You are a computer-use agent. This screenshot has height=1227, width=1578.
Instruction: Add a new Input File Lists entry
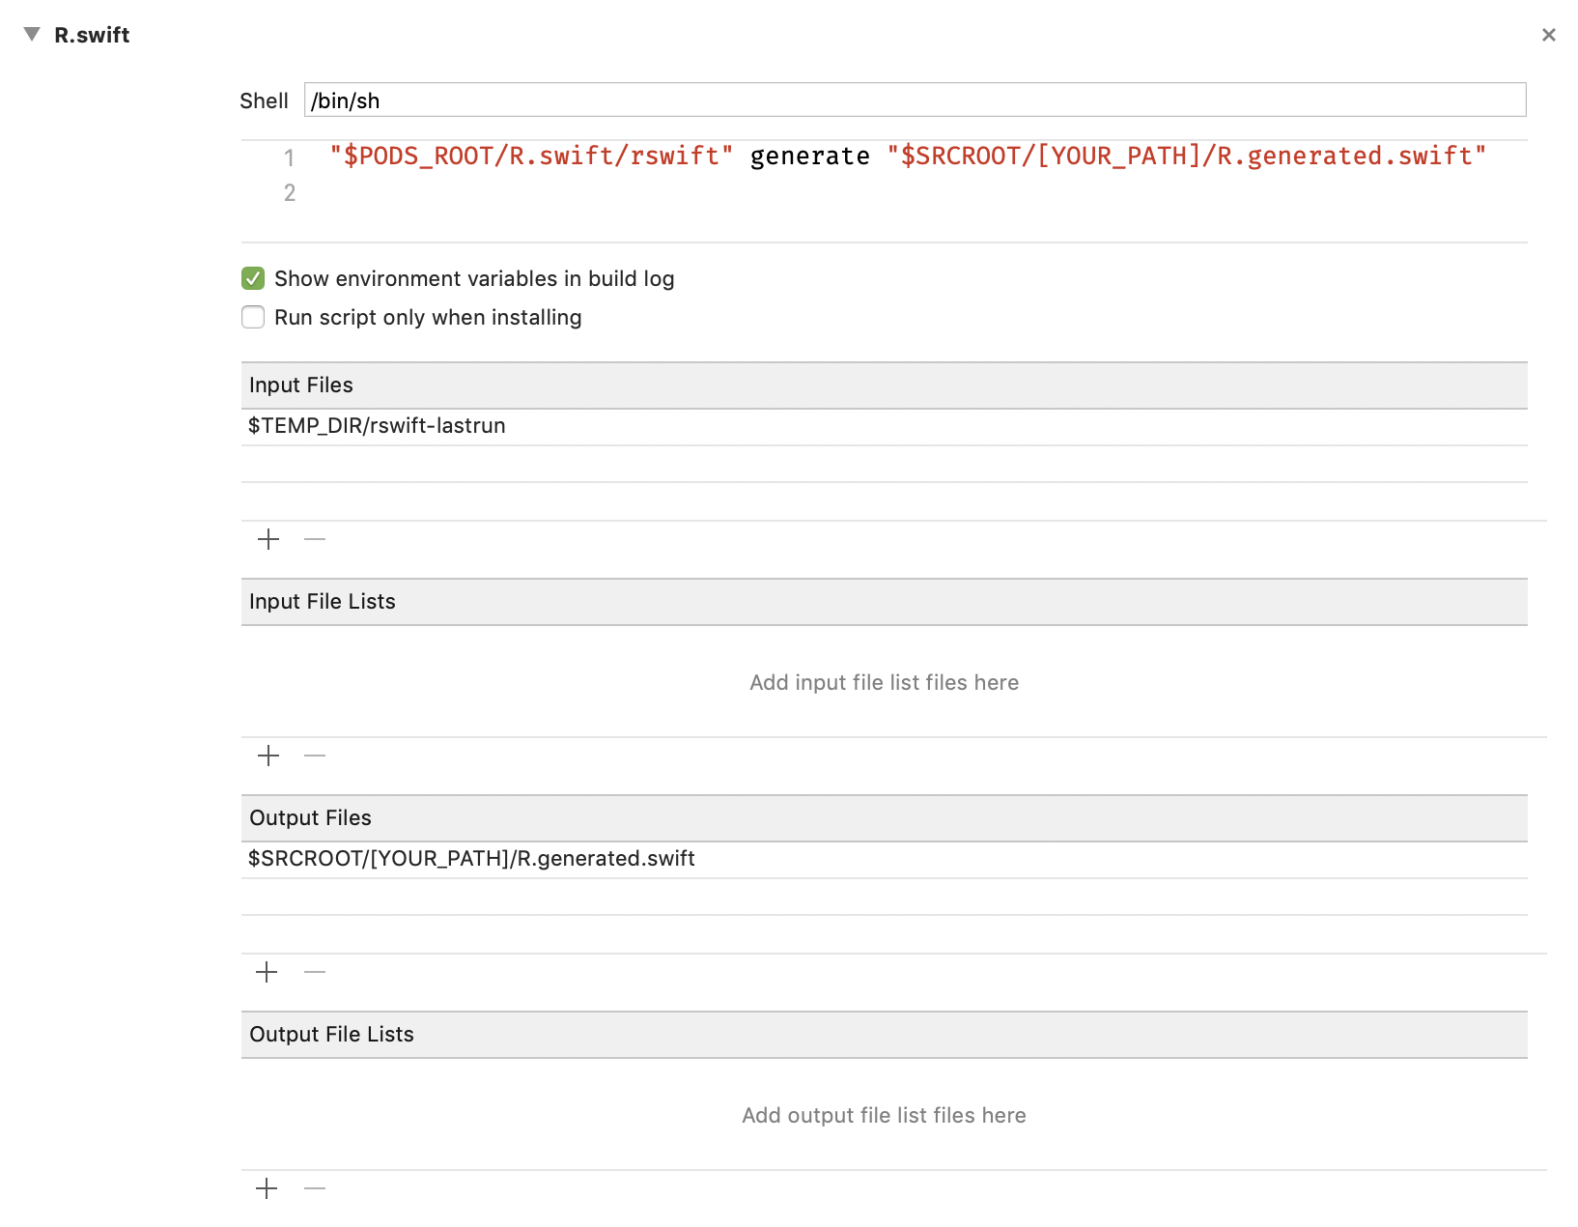tap(268, 756)
